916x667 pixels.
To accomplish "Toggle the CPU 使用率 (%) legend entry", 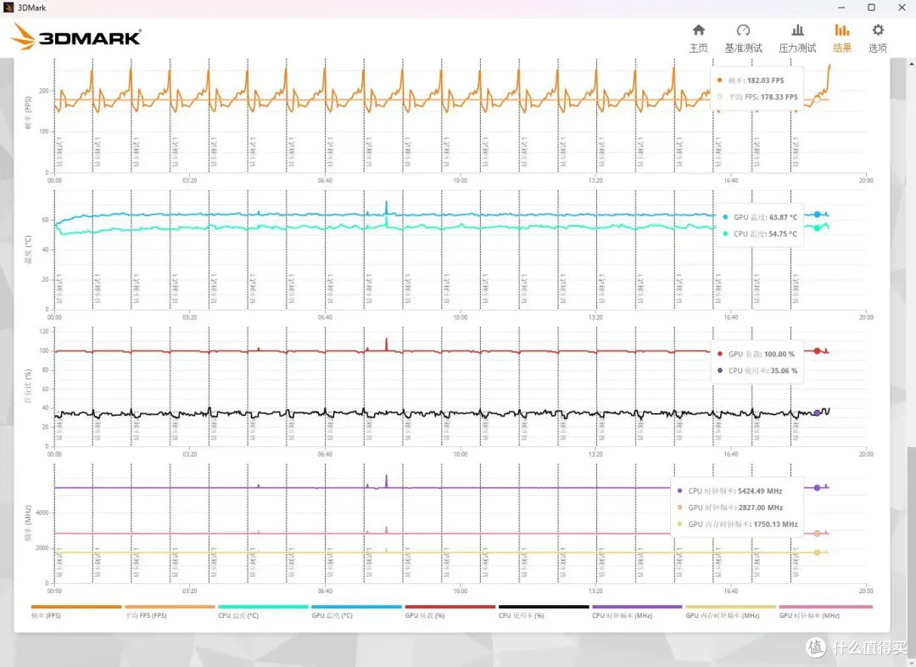I will (544, 611).
